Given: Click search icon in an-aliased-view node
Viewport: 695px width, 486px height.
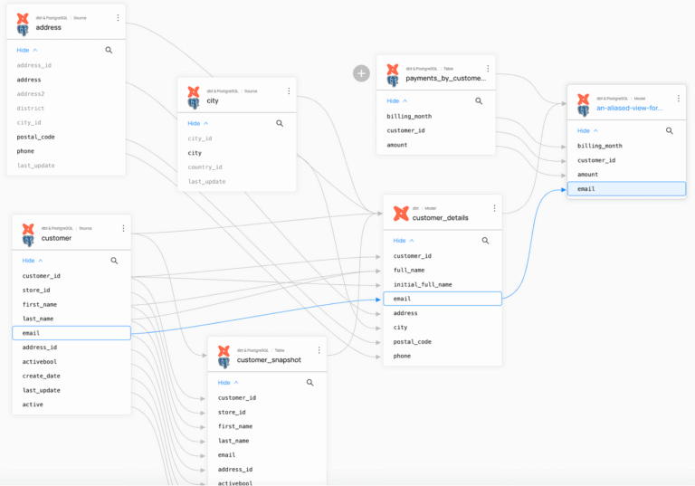Looking at the screenshot, I should [x=670, y=130].
